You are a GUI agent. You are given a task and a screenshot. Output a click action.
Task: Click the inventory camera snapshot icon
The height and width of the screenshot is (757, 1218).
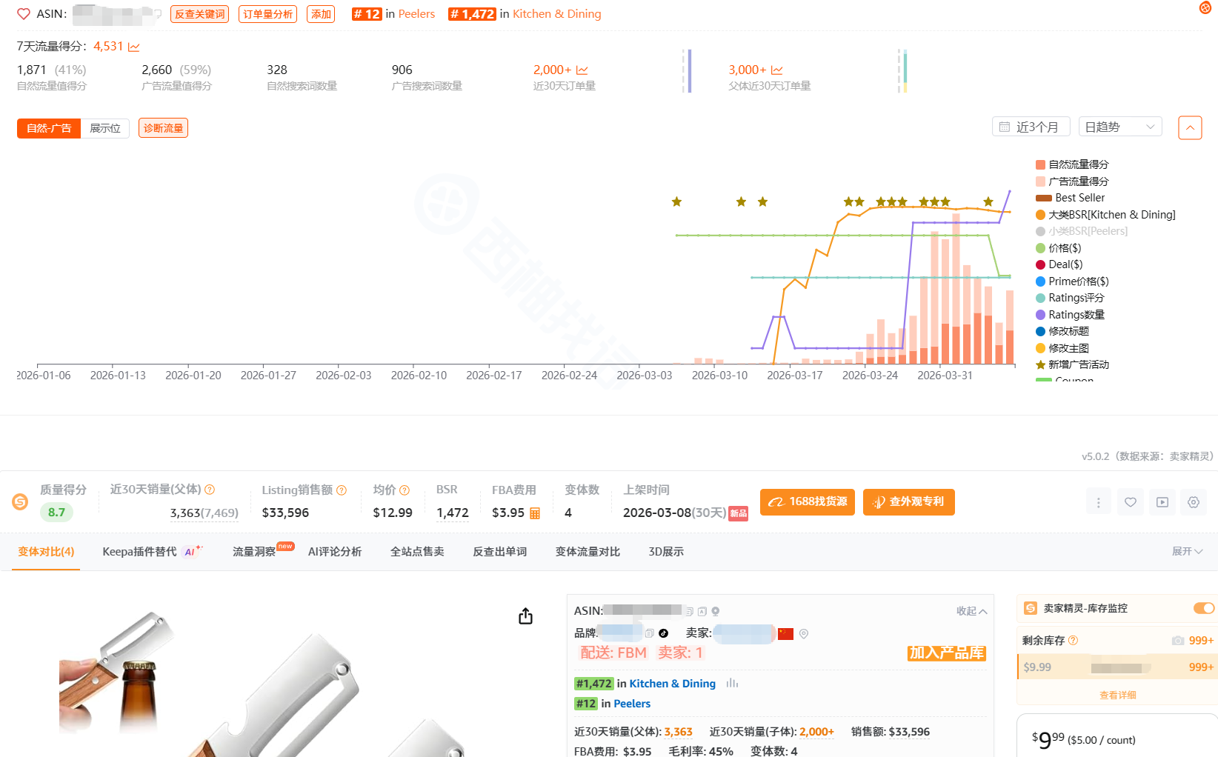coord(1177,641)
